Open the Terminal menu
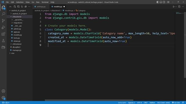This screenshot has height=104, width=186. point(45,2)
